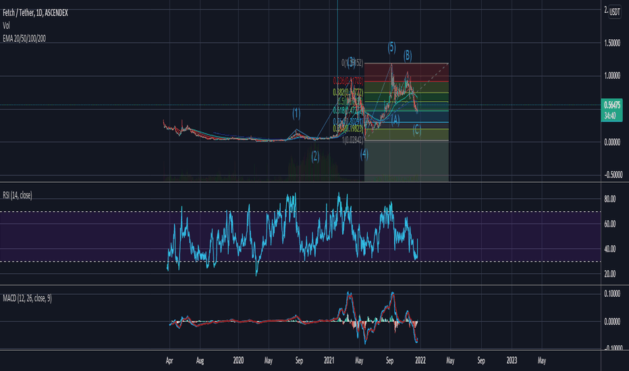
Task: Click the 2020 label on time axis
Action: 238,361
